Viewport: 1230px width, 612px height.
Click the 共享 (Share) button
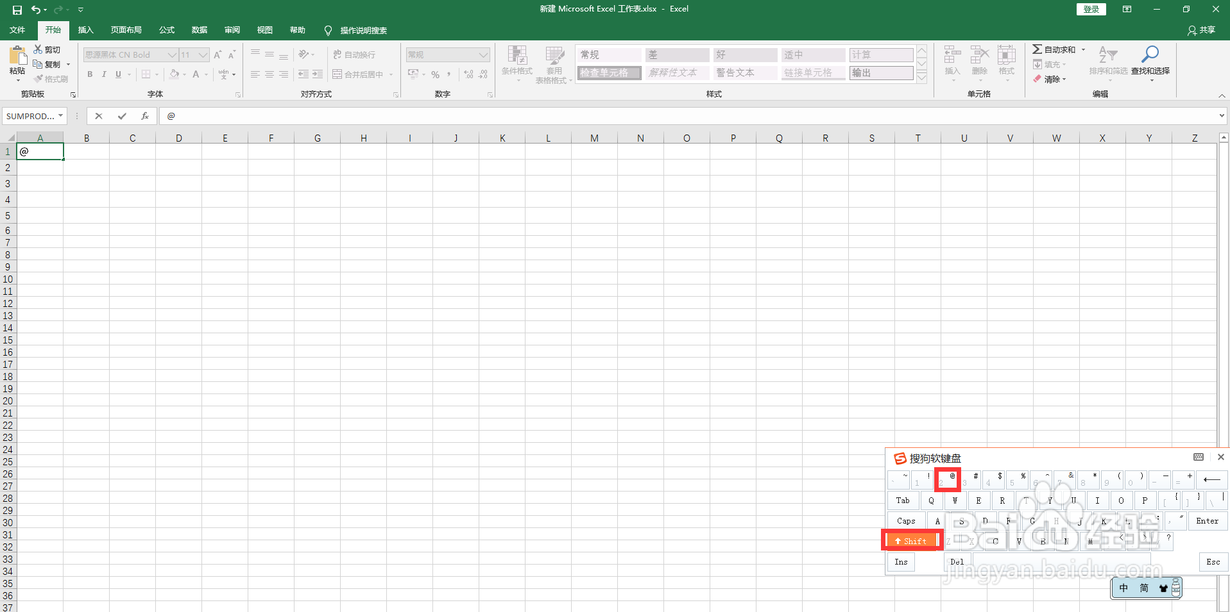click(x=1201, y=30)
